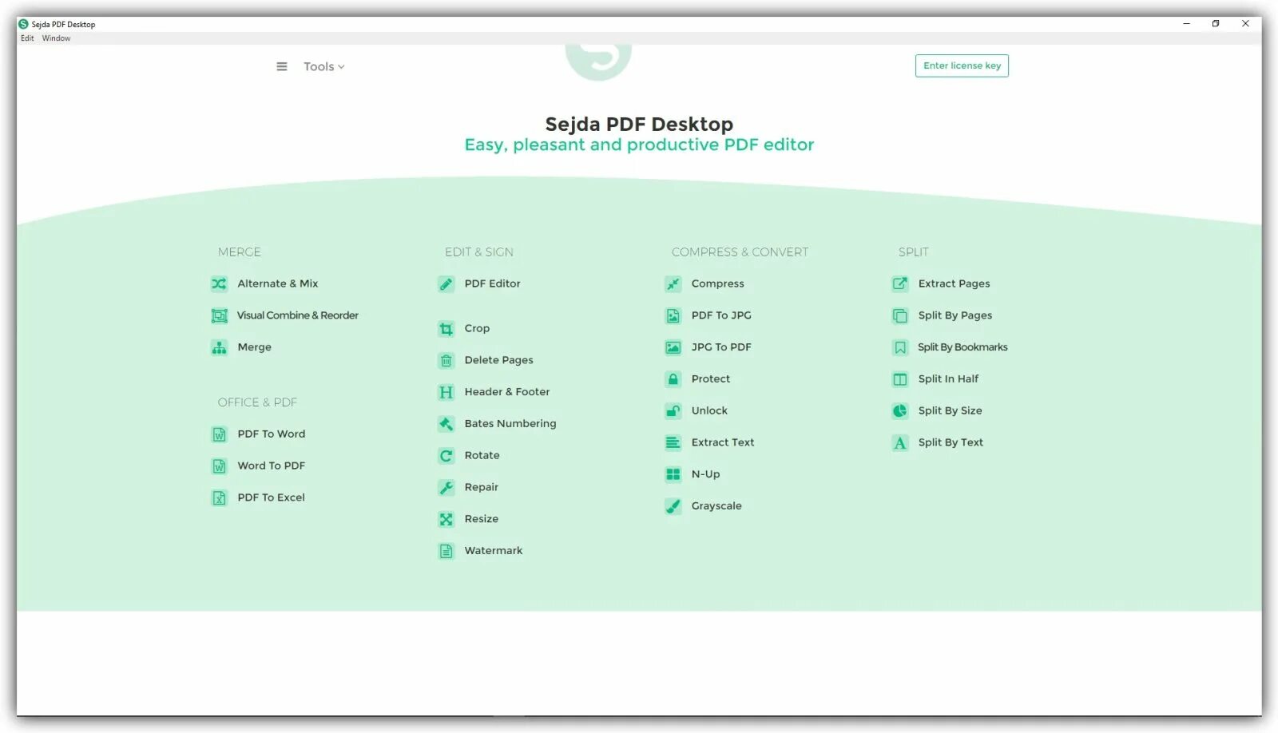The height and width of the screenshot is (733, 1278).
Task: Open the PDF To JPG link
Action: click(721, 315)
